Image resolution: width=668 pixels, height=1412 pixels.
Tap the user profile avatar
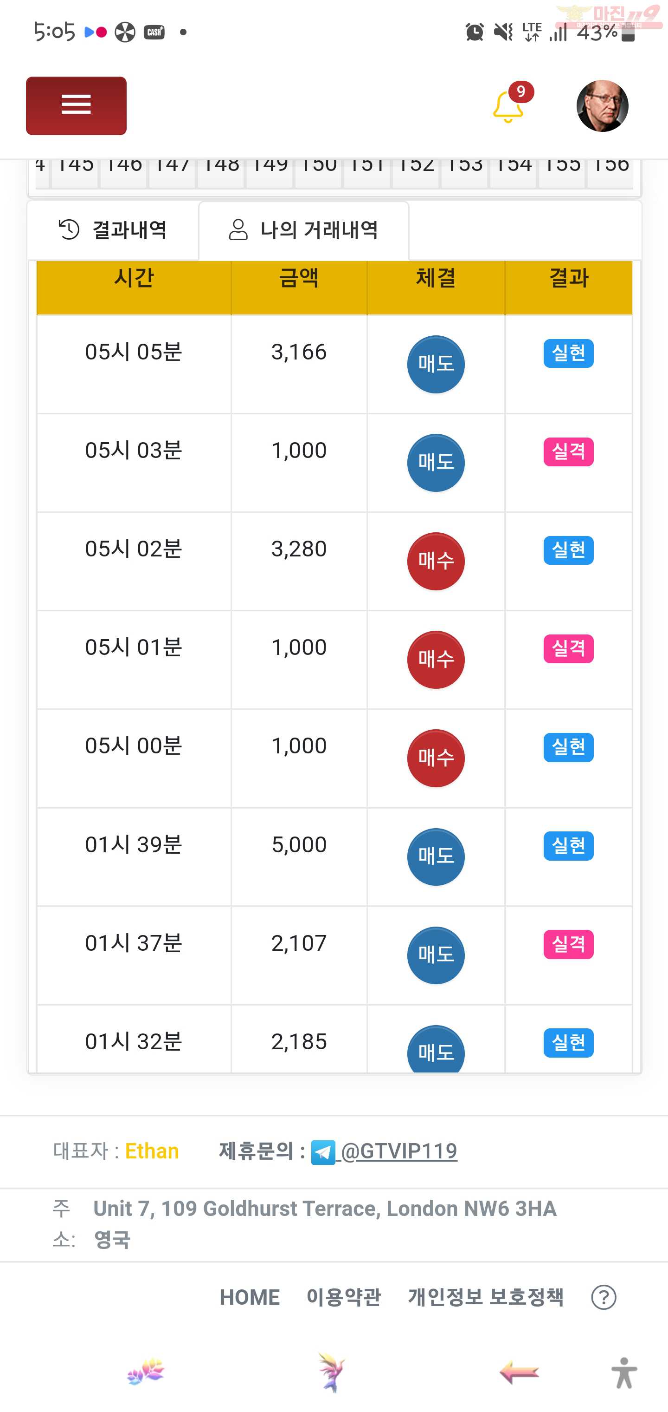point(602,106)
